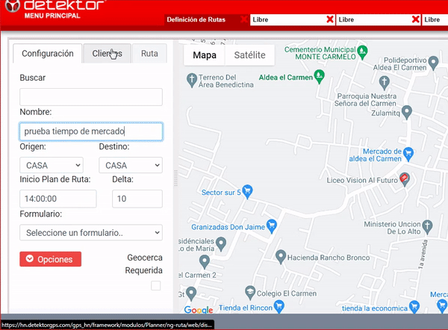Toggle the Geocerca Requerida checkbox
The image size is (448, 330).
156,285
